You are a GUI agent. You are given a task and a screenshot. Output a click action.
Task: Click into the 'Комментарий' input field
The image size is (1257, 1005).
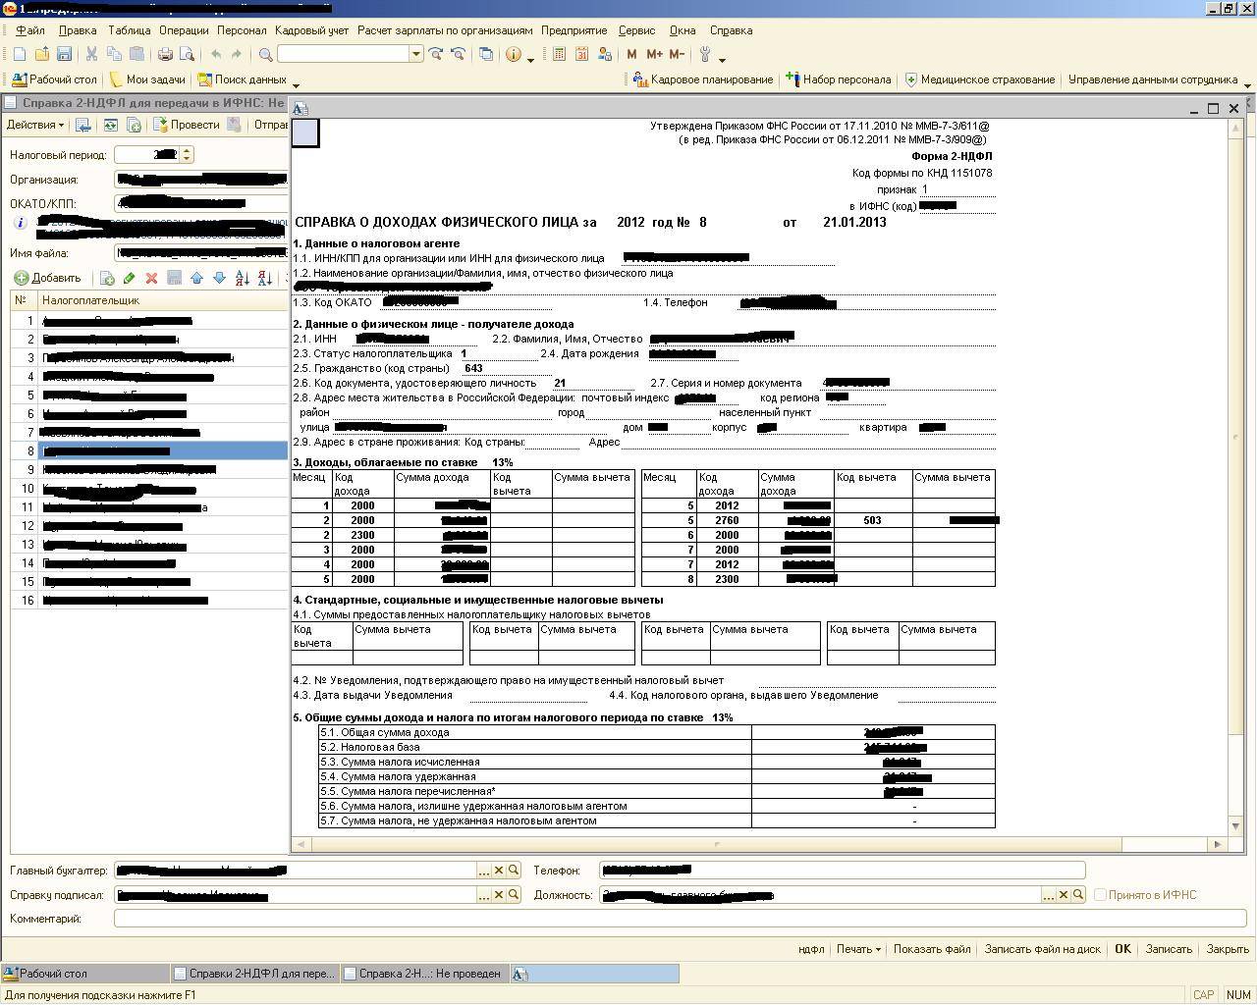tap(680, 919)
